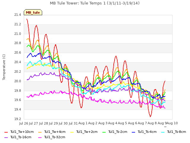Click the Jul 31 x-axis date label

(x=73, y=123)
